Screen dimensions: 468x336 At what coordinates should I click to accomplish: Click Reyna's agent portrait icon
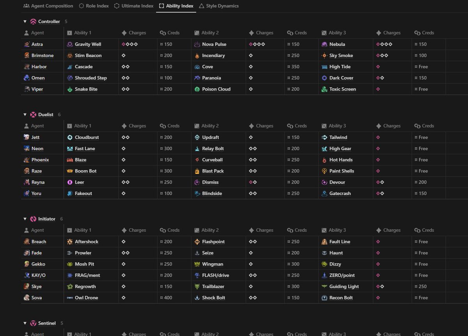click(27, 182)
